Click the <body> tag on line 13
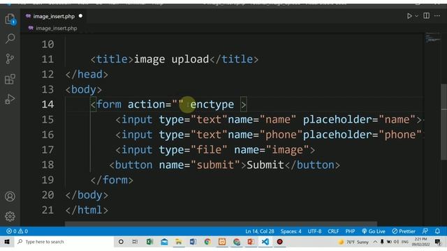The height and width of the screenshot is (251, 447). tap(84, 89)
